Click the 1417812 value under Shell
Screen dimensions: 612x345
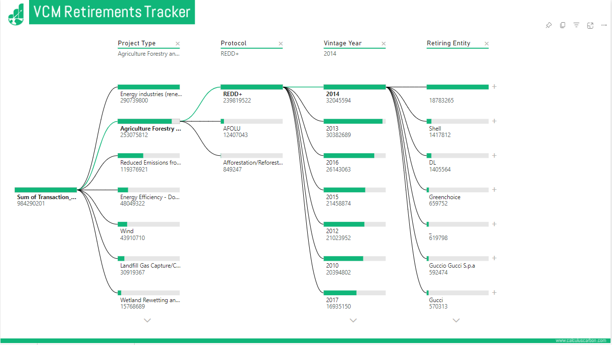pyautogui.click(x=440, y=135)
